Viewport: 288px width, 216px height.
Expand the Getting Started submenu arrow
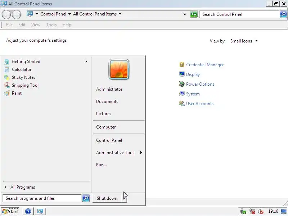pyautogui.click(x=86, y=61)
